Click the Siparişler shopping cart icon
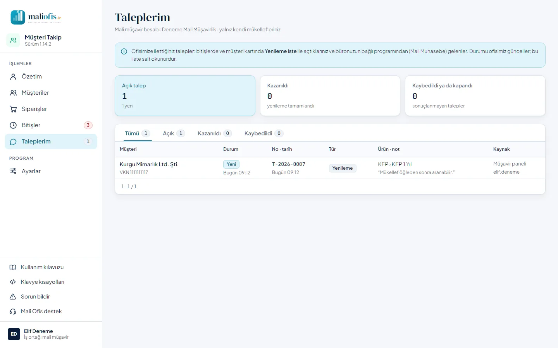 [13, 109]
